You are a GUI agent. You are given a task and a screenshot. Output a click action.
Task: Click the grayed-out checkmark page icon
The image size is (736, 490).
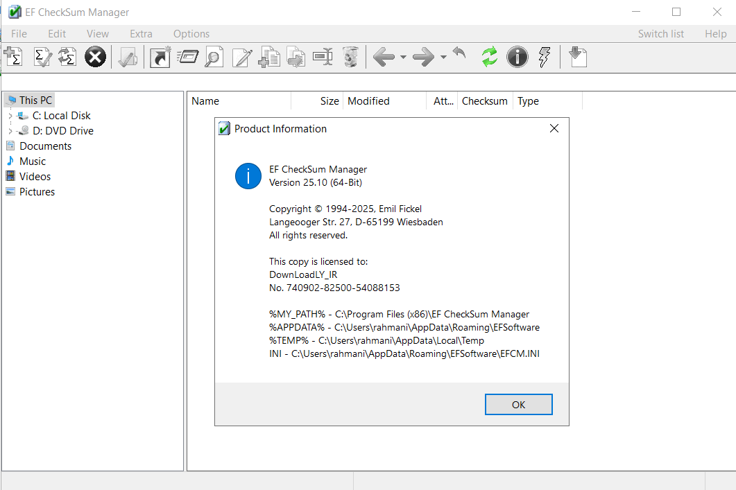[128, 57]
